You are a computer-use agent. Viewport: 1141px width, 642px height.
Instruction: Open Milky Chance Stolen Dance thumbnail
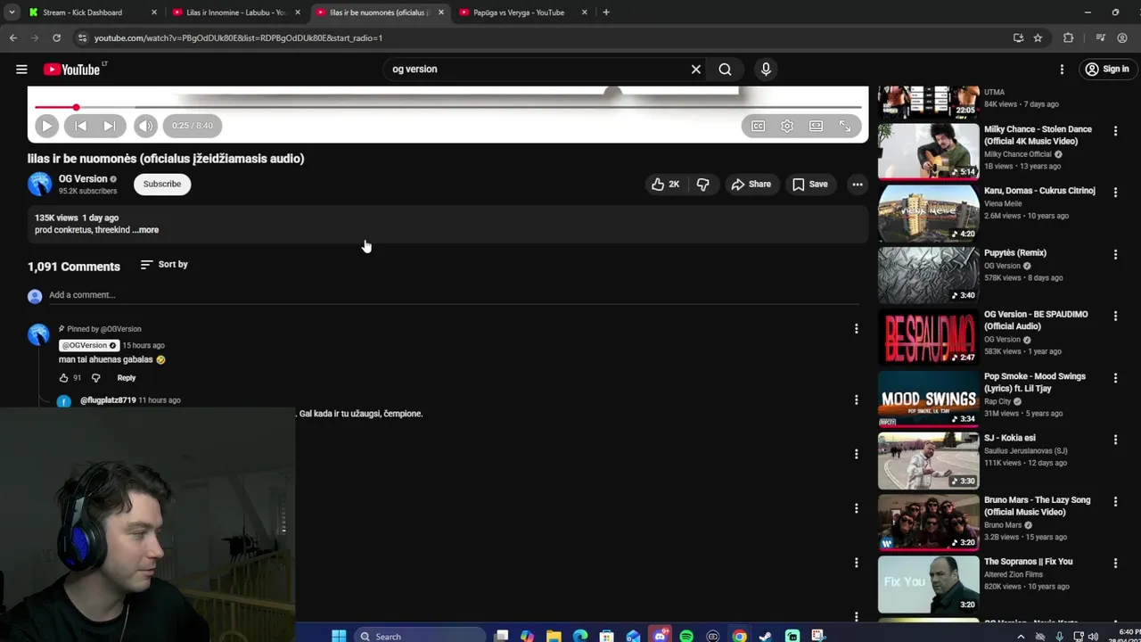pyautogui.click(x=928, y=152)
